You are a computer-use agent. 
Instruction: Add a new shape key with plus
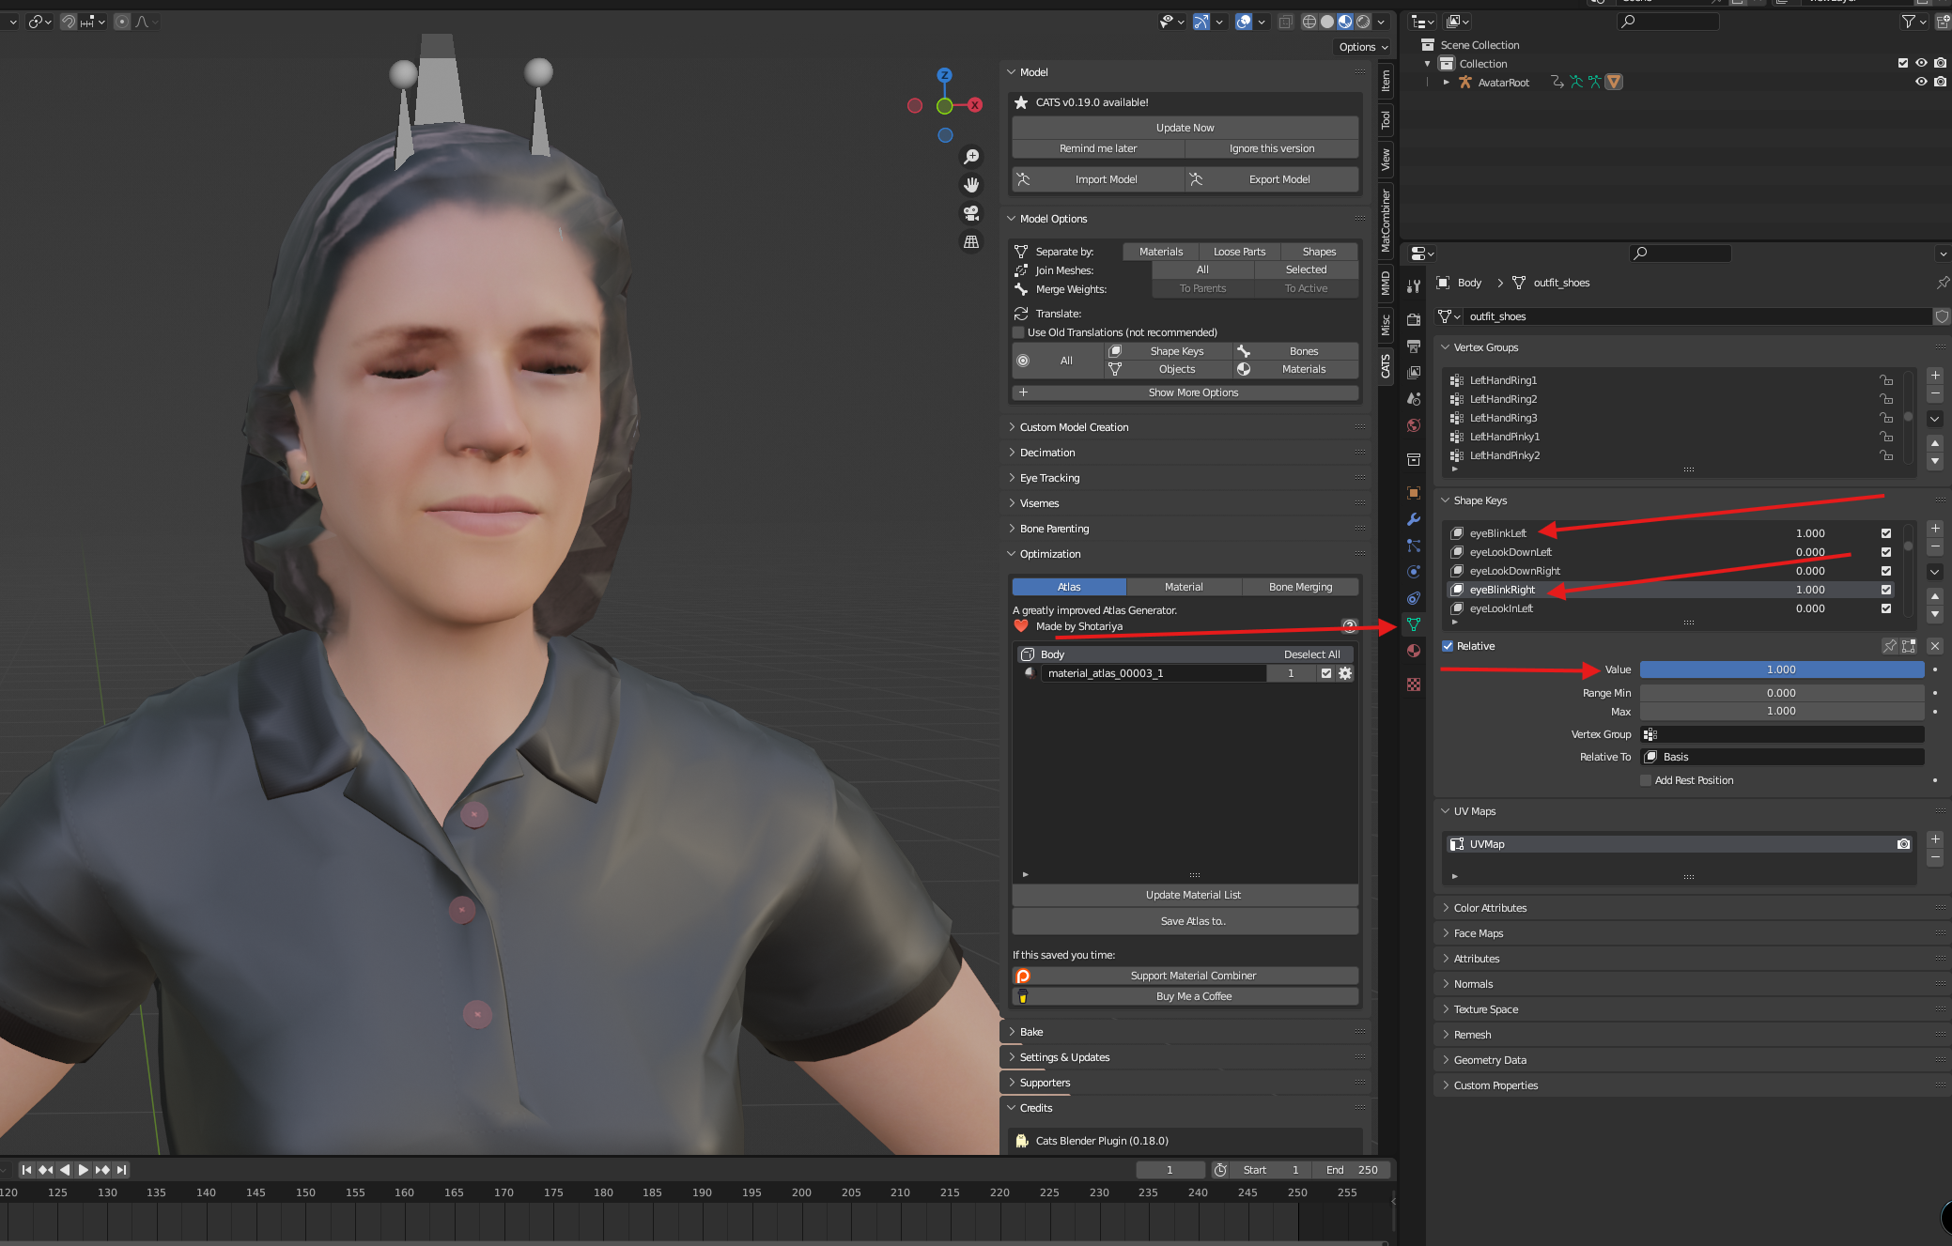pyautogui.click(x=1935, y=529)
